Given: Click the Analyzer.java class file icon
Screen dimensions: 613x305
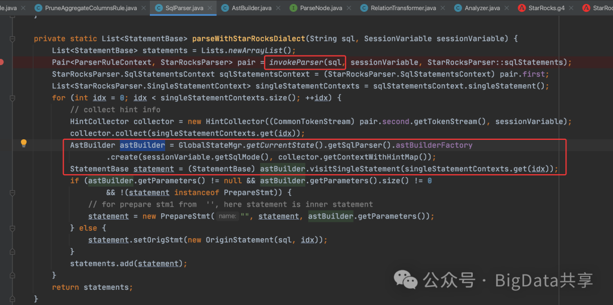Looking at the screenshot, I should point(458,7).
